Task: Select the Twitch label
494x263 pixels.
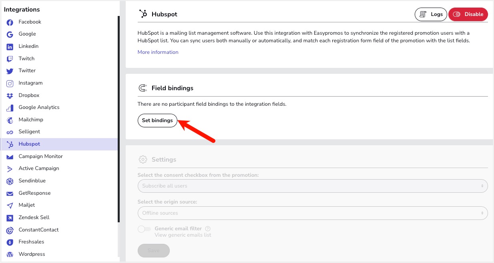Action: tap(26, 59)
